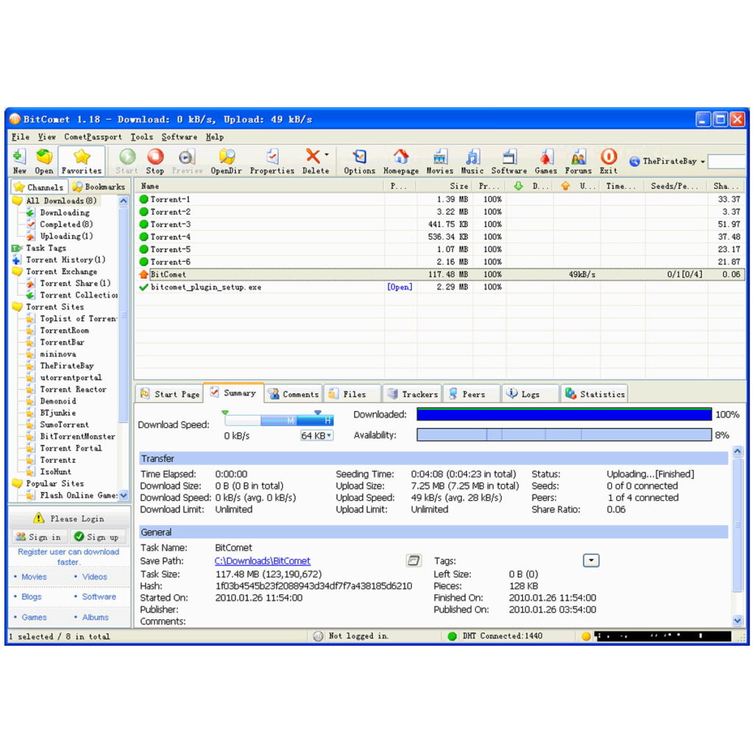753x753 pixels.
Task: Switch to the Channels sidebar tab
Action: click(40, 187)
